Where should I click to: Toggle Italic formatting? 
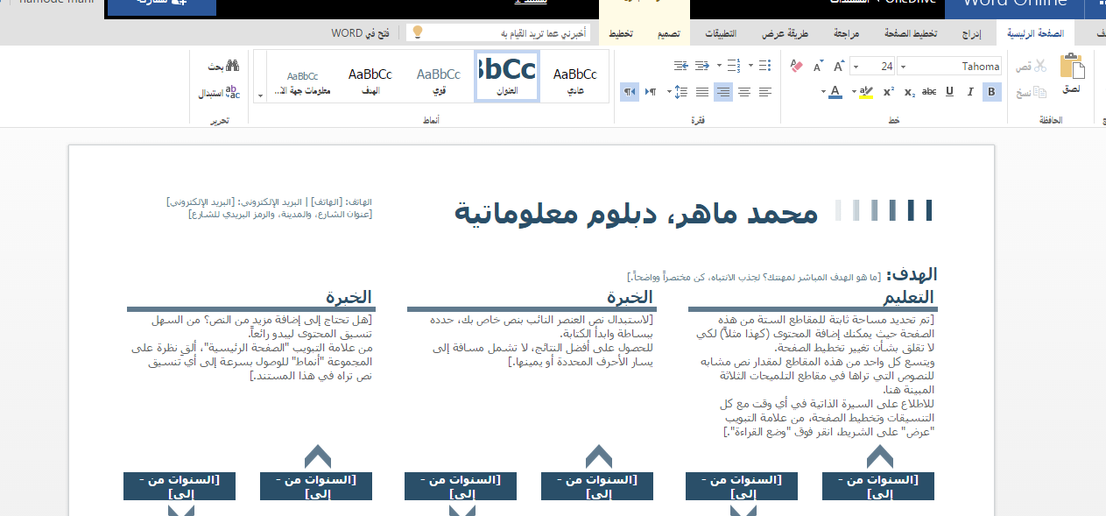click(x=970, y=92)
